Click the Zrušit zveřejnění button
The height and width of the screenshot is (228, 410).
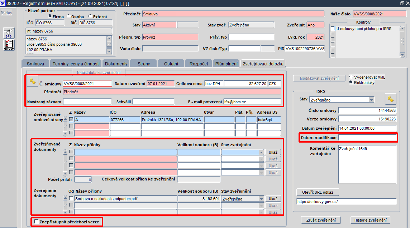click(x=321, y=220)
